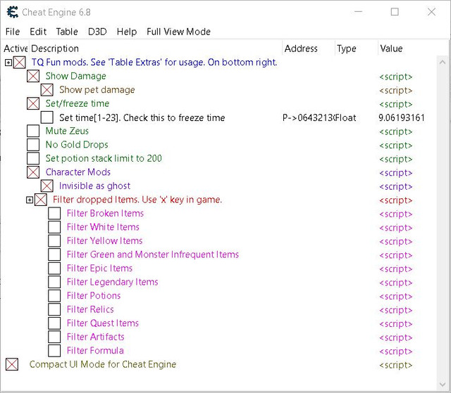This screenshot has height=393, width=451.
Task: Minimize the Cheat Engine window
Action: 359,12
